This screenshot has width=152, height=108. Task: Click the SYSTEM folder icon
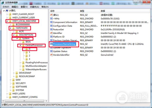(x=13, y=90)
